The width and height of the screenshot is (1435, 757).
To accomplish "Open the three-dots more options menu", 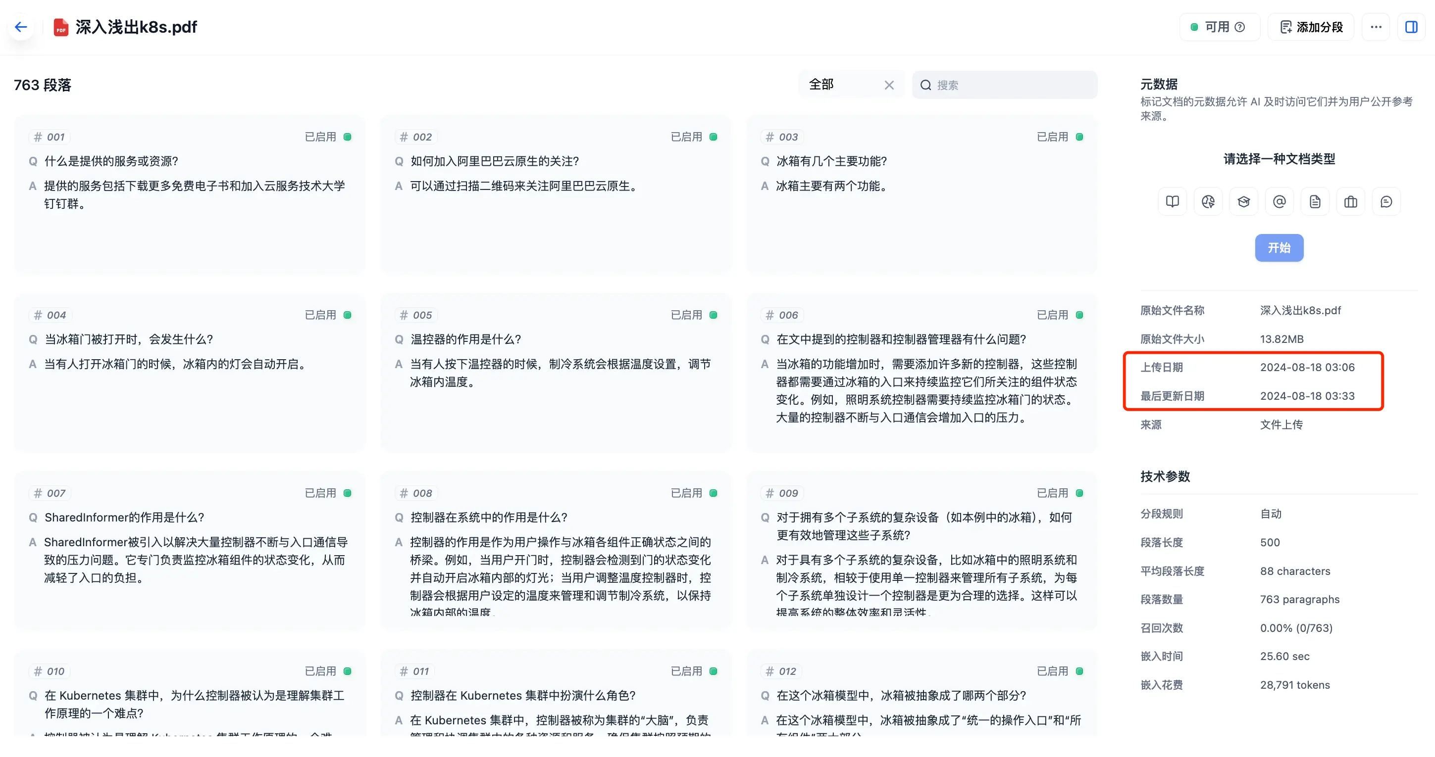I will [1376, 27].
